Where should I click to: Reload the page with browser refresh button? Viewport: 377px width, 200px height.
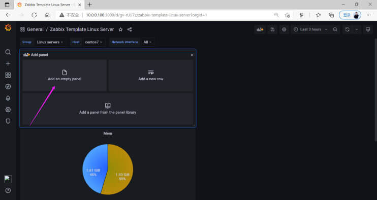click(34, 15)
